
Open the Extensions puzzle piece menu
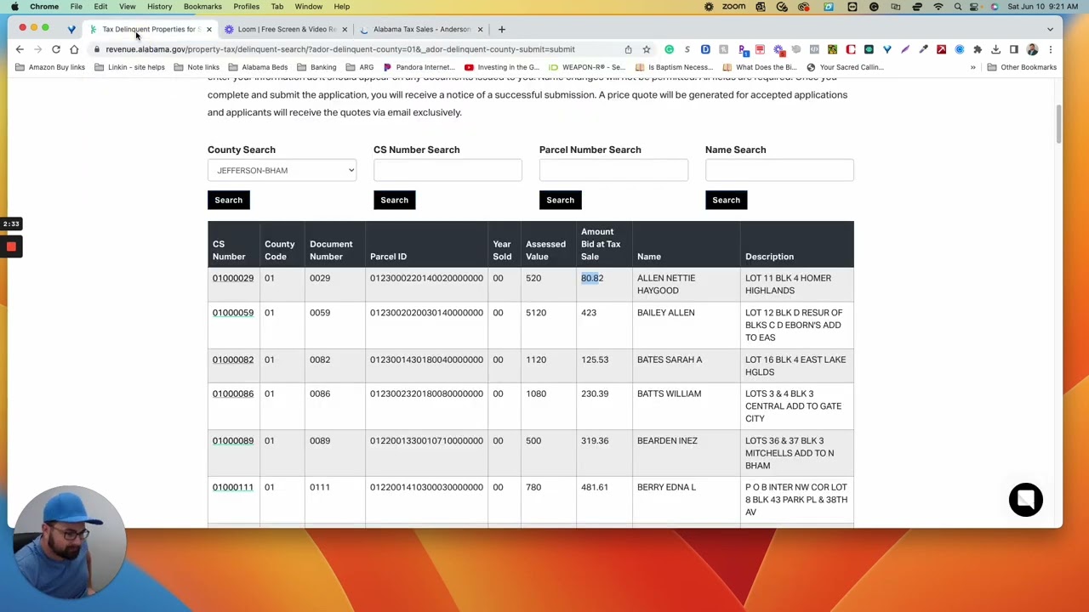coord(978,49)
